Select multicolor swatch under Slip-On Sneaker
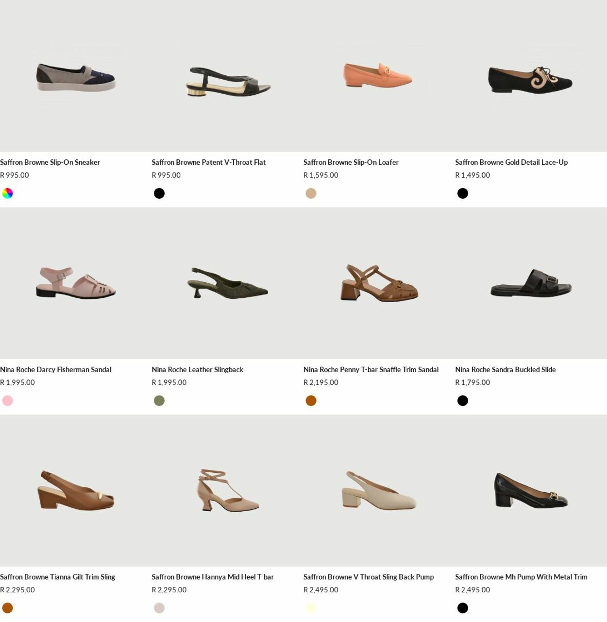 coord(8,193)
